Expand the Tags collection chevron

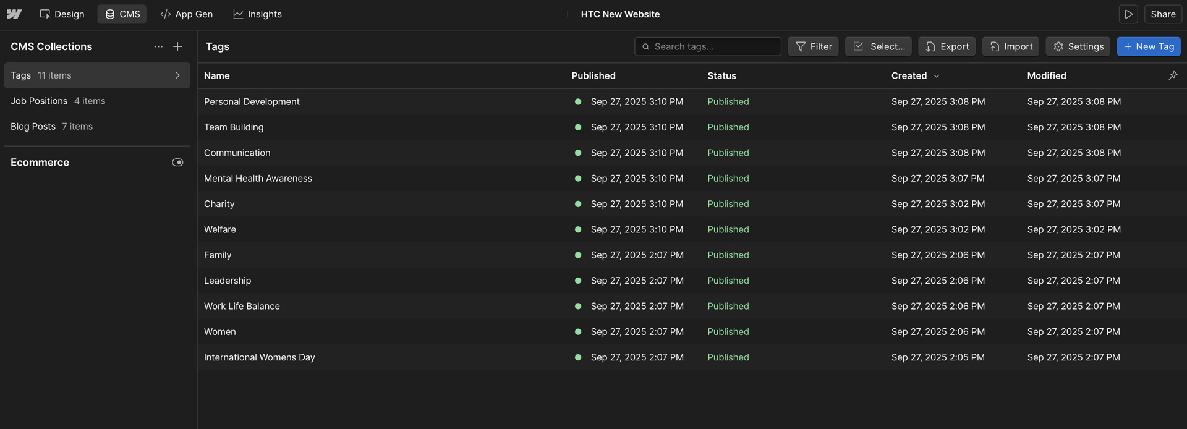click(177, 75)
